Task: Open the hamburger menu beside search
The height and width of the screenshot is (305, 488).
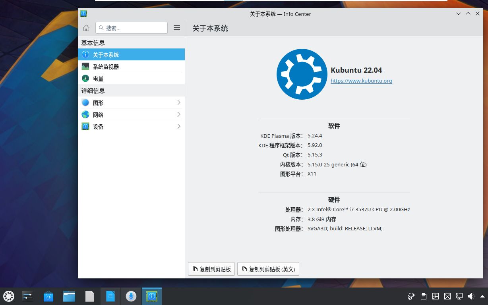Action: click(x=177, y=28)
